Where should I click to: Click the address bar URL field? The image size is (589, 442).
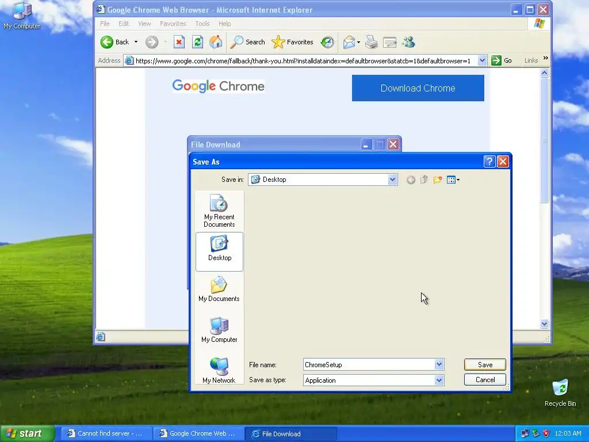303,60
